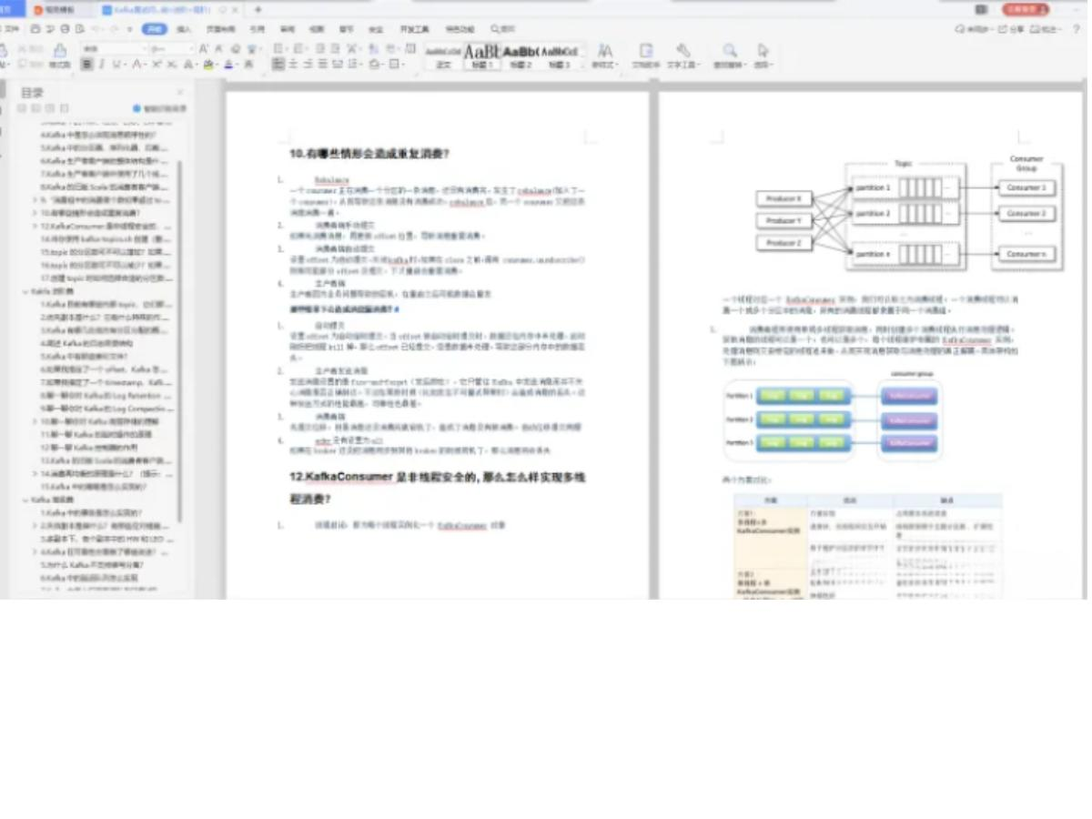1092x819 pixels.
Task: Switch to the Insert ribbon tab
Action: (184, 29)
